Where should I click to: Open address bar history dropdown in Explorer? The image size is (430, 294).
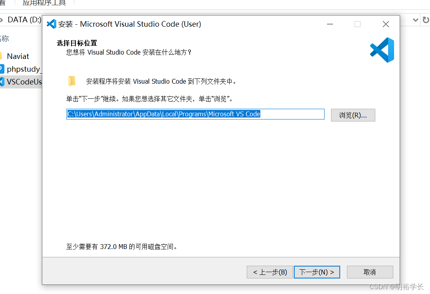tap(415, 20)
